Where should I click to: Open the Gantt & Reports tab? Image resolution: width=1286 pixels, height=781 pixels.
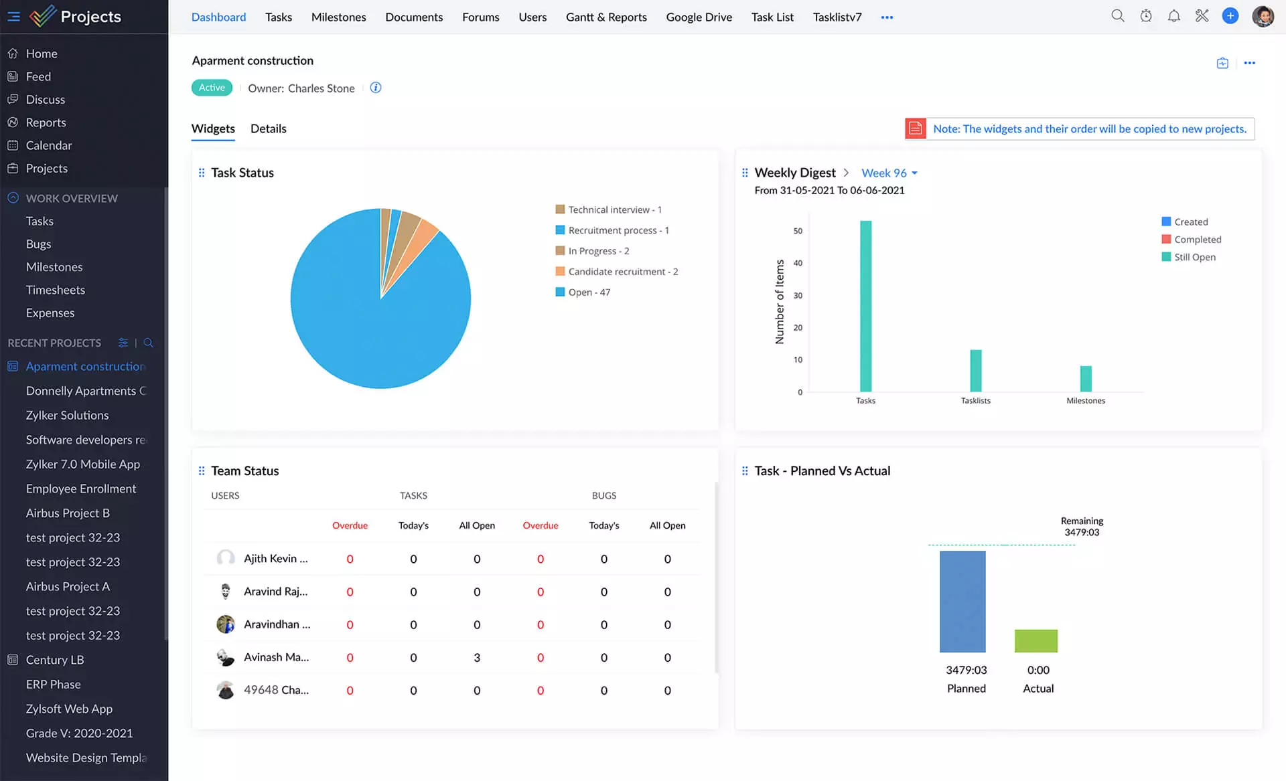[x=605, y=17]
